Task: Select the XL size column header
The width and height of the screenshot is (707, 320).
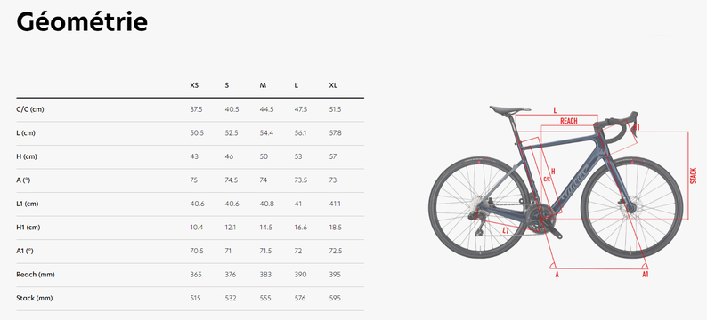Action: coord(333,85)
